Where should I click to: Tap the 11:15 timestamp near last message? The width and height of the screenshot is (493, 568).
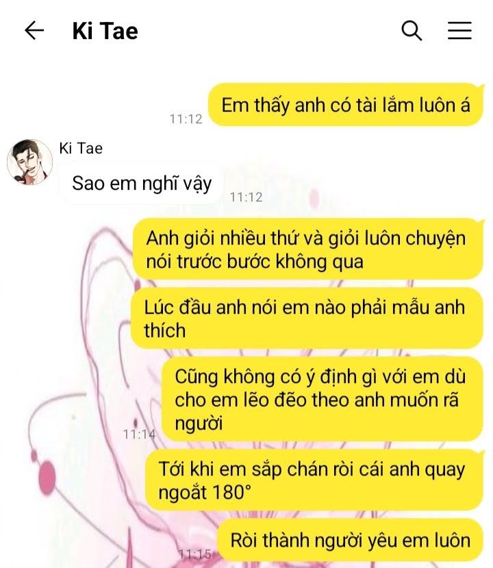click(x=195, y=554)
